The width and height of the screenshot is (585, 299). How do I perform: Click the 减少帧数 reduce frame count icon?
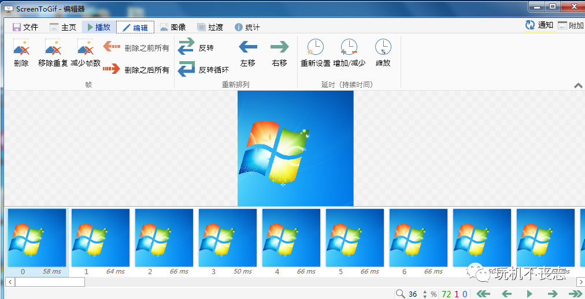[86, 47]
